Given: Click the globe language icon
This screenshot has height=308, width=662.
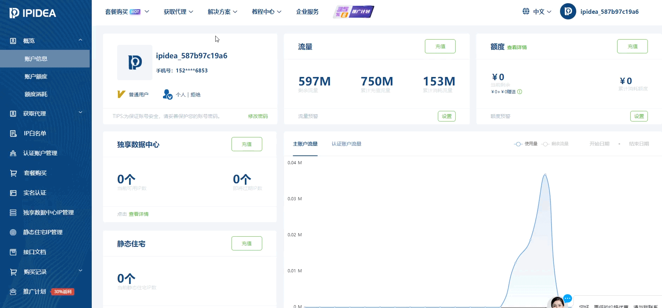Looking at the screenshot, I should pyautogui.click(x=526, y=11).
